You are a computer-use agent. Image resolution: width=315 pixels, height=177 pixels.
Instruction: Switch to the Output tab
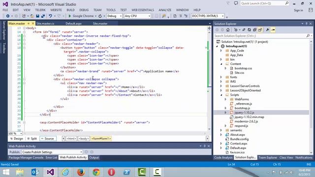coord(94,157)
